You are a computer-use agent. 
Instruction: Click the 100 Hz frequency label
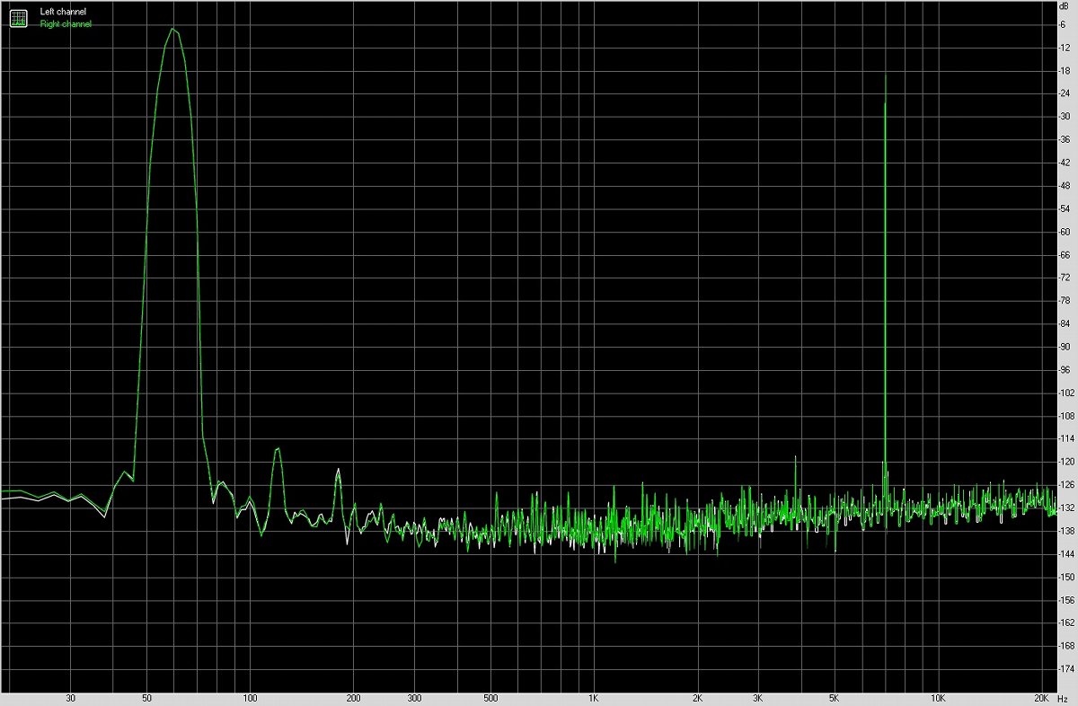tap(250, 698)
